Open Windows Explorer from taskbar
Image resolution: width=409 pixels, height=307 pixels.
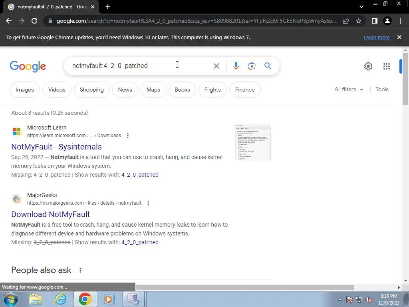36,299
